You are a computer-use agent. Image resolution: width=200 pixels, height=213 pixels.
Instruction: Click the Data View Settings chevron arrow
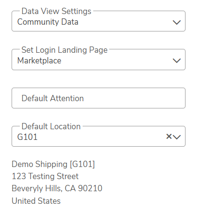[x=177, y=22]
